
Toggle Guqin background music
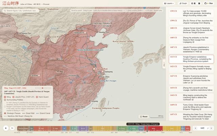pyautogui.click(x=183, y=3)
